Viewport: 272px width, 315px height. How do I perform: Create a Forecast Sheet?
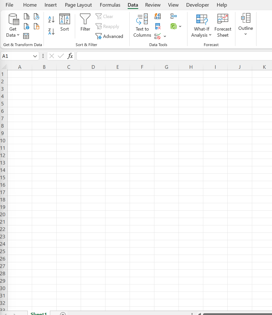[x=223, y=26]
